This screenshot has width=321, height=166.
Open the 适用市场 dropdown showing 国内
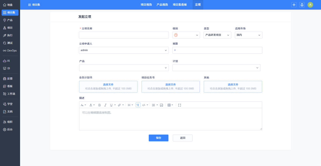[x=249, y=35]
